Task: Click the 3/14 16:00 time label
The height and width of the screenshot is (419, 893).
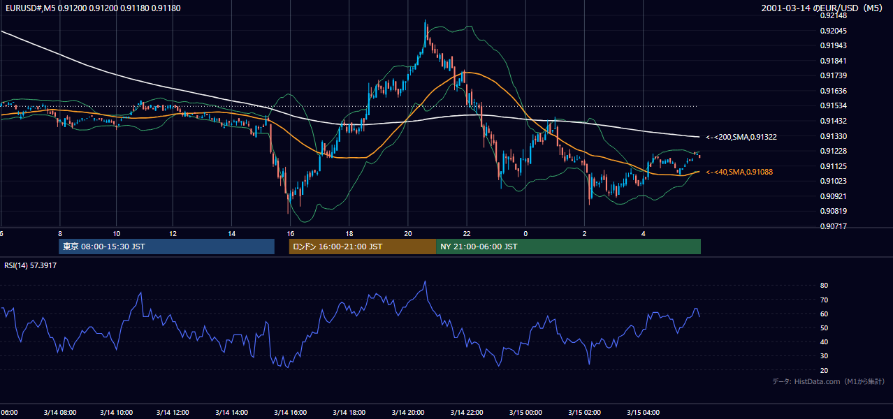Action: coord(291,412)
